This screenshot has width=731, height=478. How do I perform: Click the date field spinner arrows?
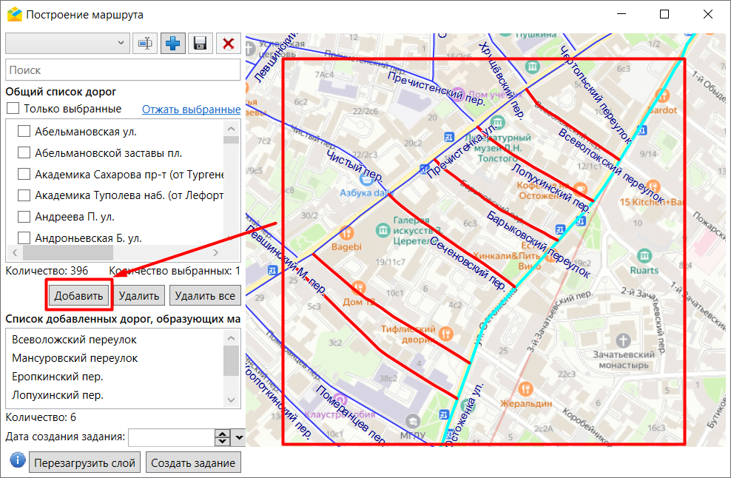(223, 438)
